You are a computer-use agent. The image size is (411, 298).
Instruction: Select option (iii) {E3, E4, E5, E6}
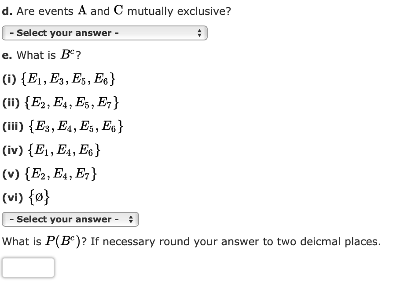click(x=64, y=126)
